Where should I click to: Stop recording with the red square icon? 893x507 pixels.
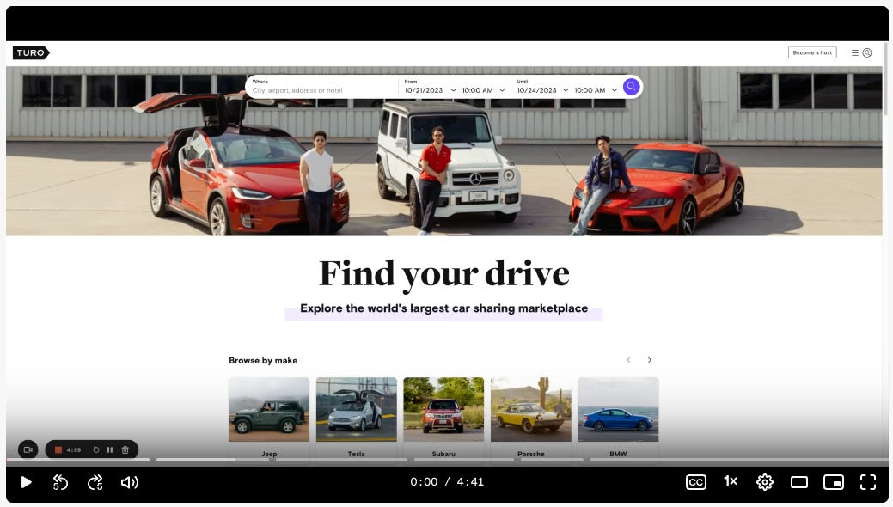[58, 449]
